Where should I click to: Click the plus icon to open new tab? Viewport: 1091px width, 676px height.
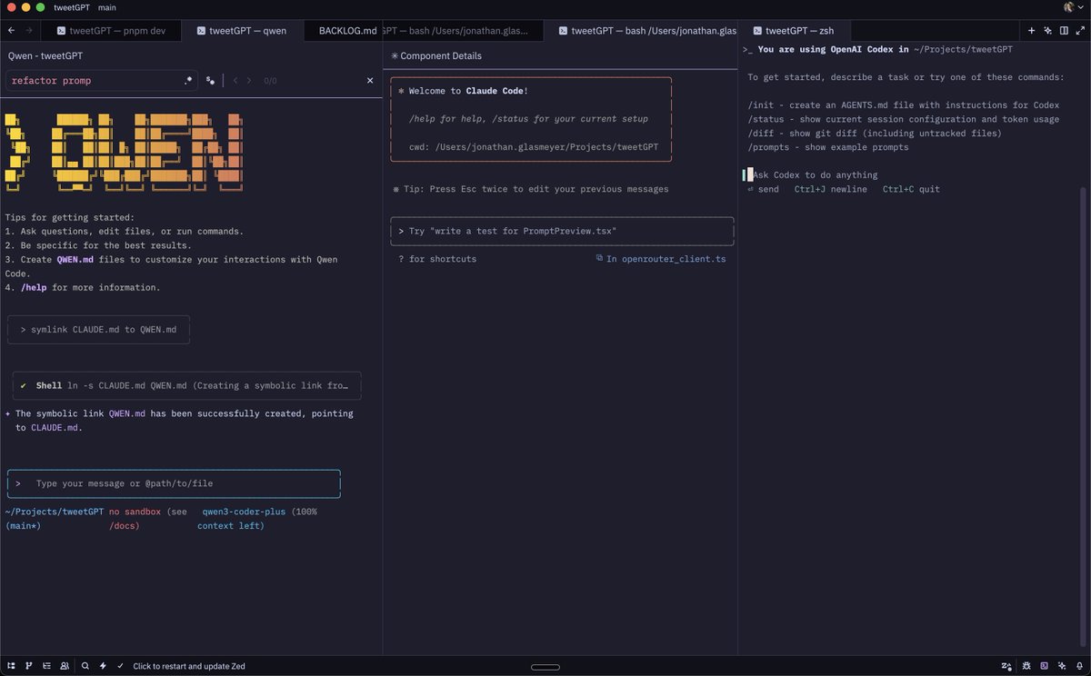point(1031,30)
